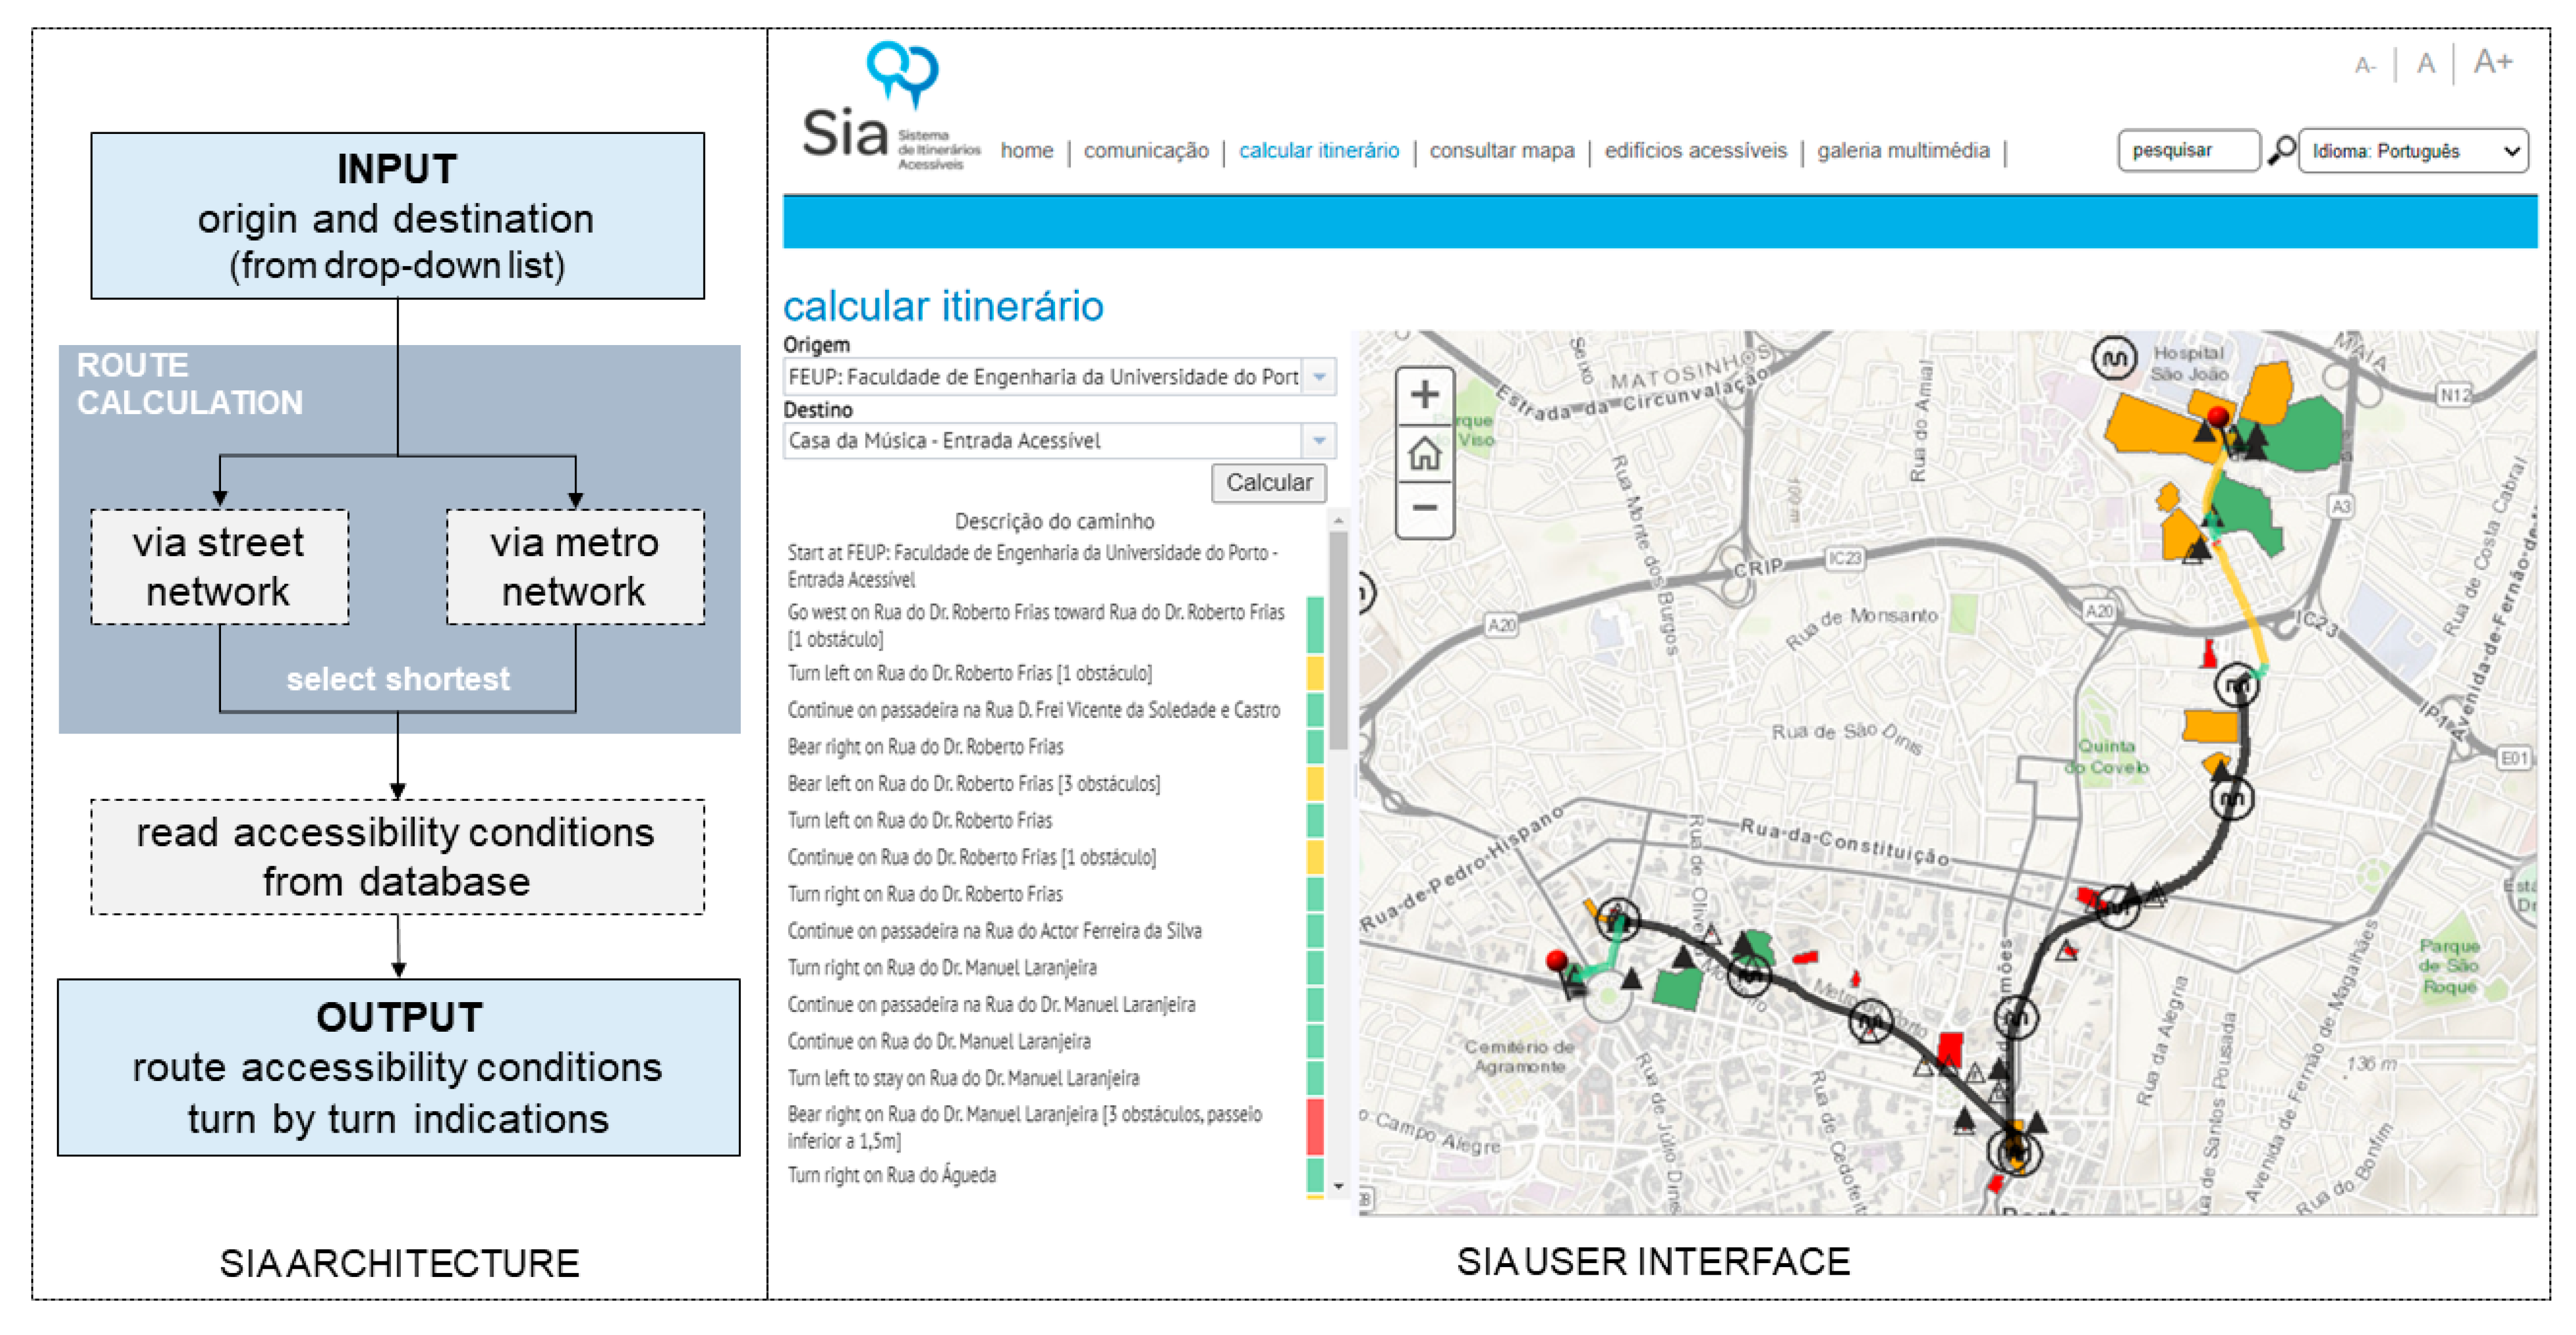Click the map zoom in plus button

(1424, 395)
